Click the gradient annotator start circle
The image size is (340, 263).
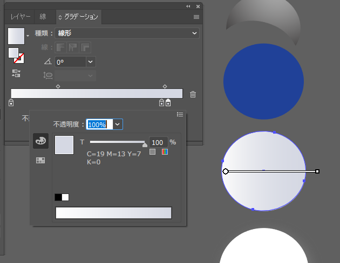click(x=226, y=171)
